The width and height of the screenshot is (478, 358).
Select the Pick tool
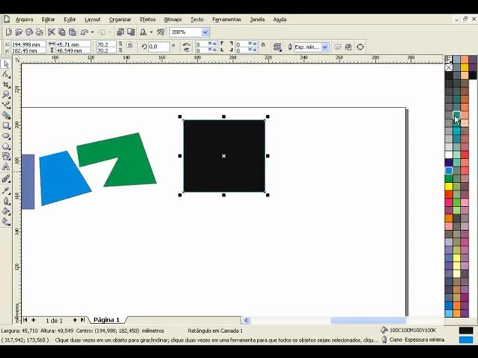(6, 64)
